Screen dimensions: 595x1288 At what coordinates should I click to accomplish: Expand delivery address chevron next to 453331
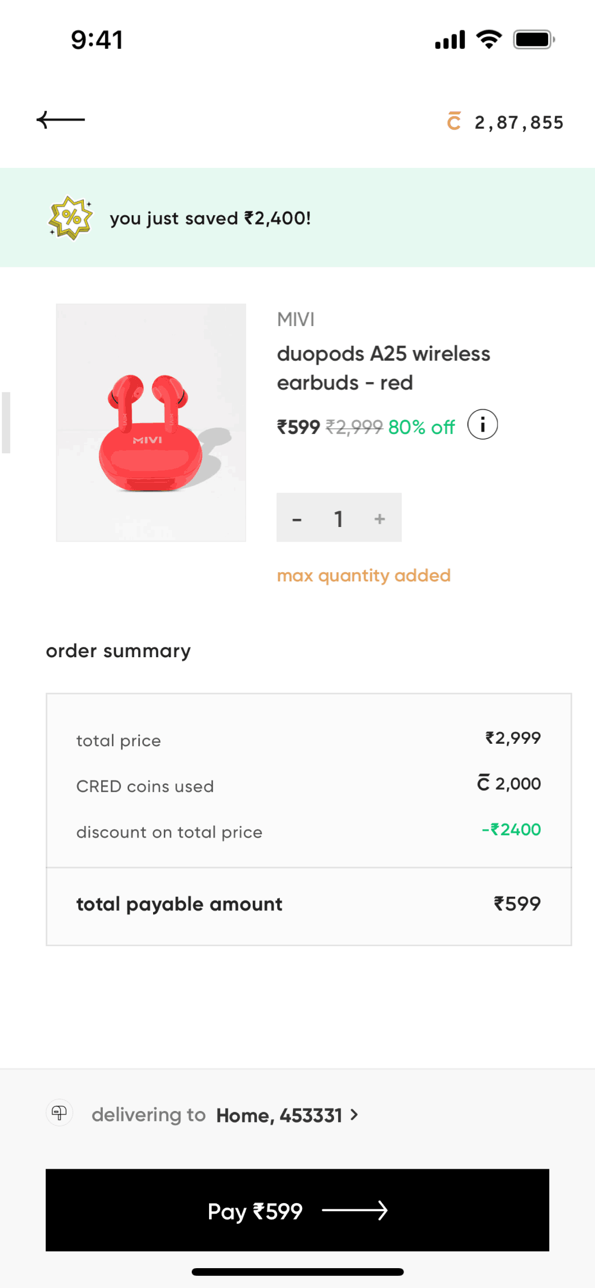tap(354, 1115)
